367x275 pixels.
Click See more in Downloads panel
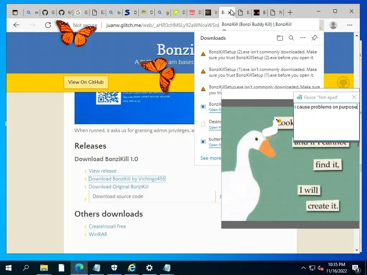pos(210,158)
